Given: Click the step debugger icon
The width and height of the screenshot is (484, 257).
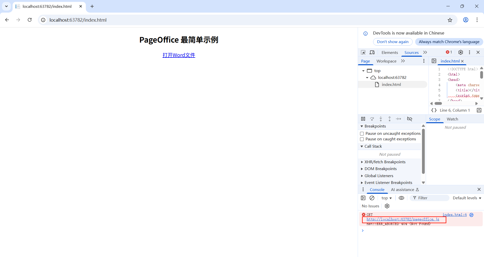Looking at the screenshot, I should tap(398, 119).
